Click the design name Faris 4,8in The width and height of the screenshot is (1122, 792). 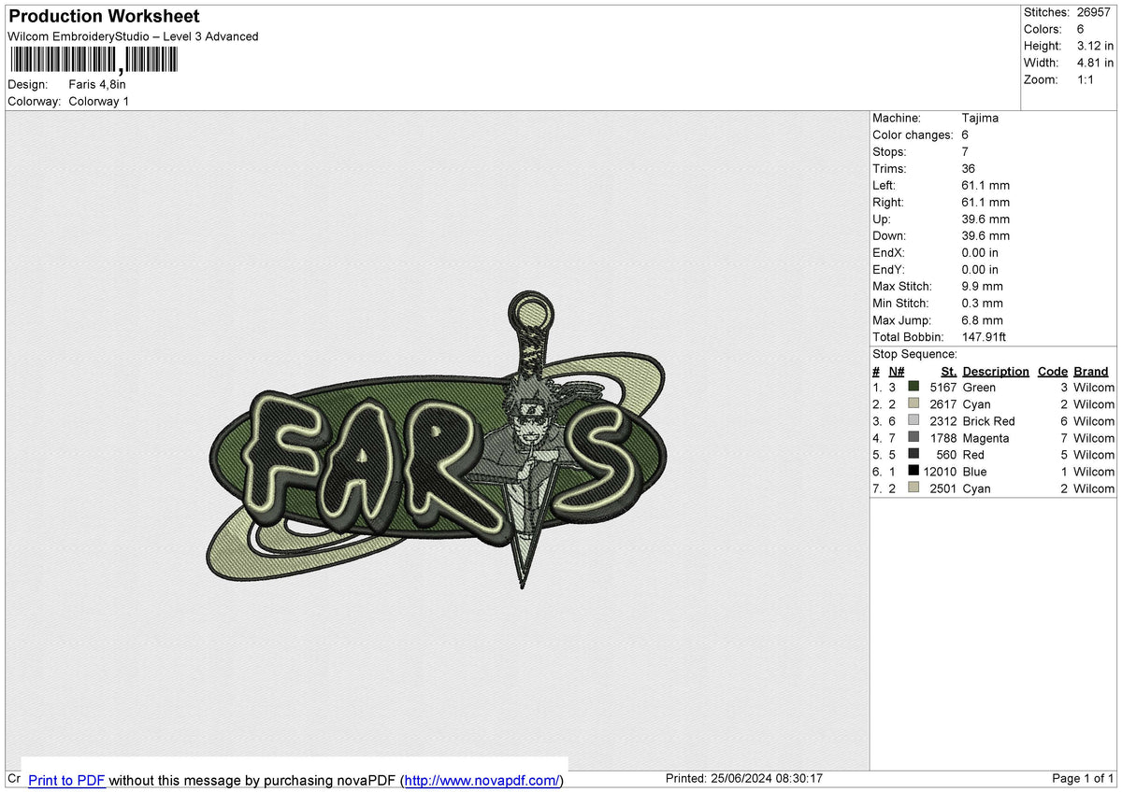pyautogui.click(x=97, y=84)
